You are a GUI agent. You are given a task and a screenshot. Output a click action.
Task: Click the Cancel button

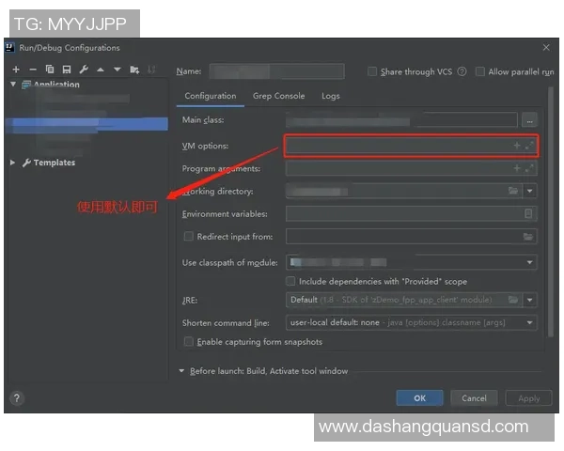474,397
